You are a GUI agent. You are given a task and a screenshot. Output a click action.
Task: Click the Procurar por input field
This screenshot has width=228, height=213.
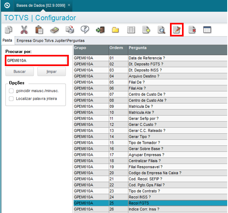click(x=37, y=60)
